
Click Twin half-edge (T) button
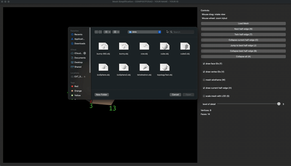click(x=243, y=34)
